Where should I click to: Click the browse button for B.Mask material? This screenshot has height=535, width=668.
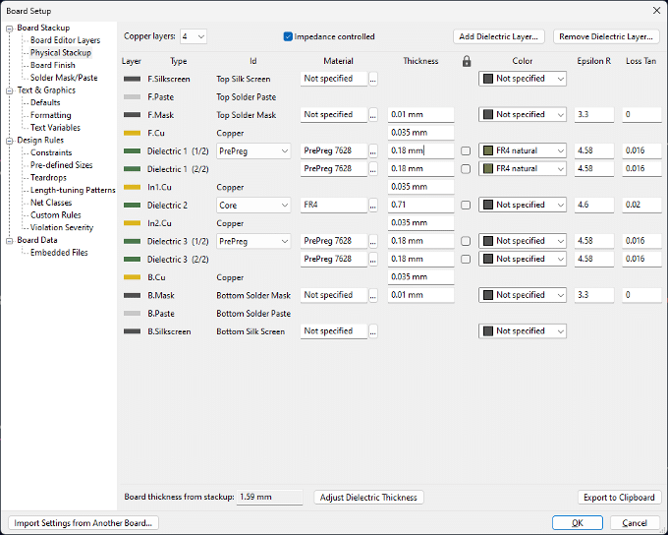coord(373,295)
